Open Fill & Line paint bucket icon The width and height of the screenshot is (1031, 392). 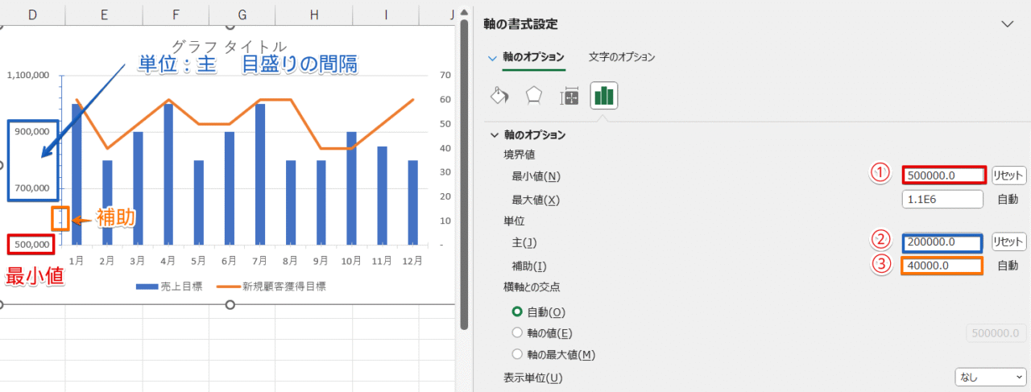[x=499, y=97]
